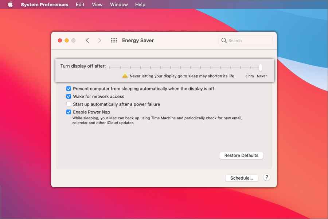This screenshot has width=328, height=219.
Task: Open the Window menu
Action: tap(119, 5)
